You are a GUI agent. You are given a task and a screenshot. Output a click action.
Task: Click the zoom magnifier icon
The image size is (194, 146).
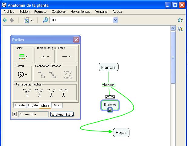point(45,20)
